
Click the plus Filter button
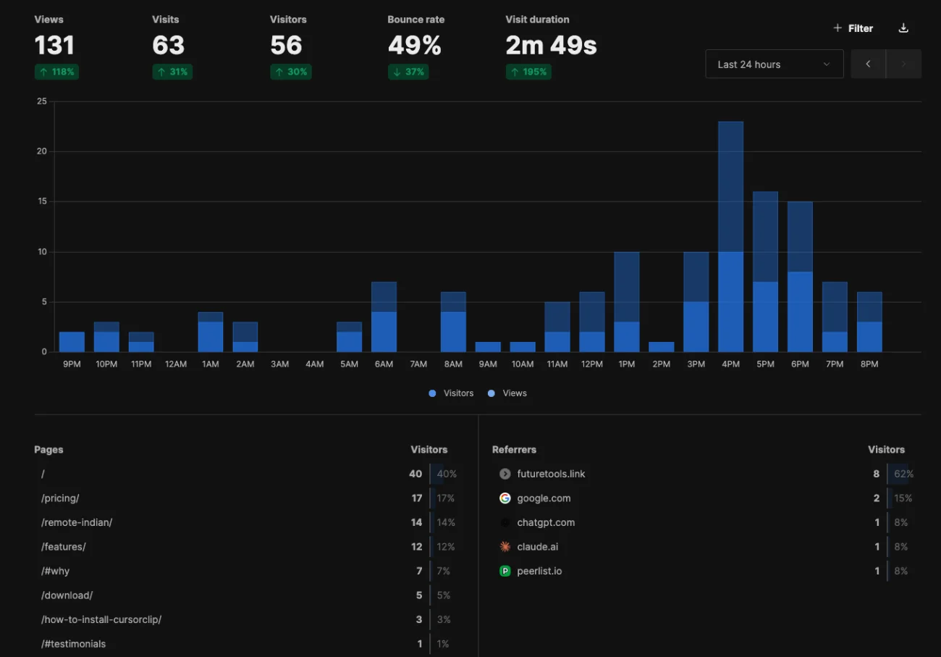853,28
